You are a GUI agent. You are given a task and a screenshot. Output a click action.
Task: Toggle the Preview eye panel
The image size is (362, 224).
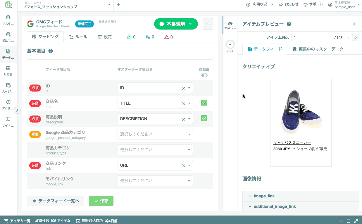(x=230, y=25)
